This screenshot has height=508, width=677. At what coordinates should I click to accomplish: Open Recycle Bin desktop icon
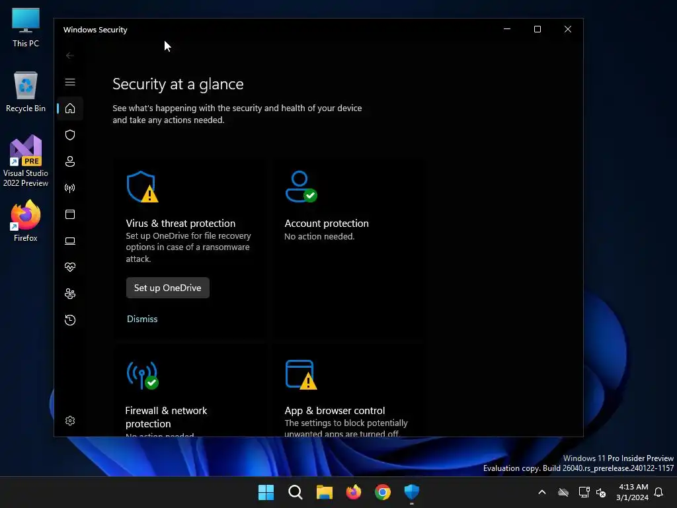26,92
